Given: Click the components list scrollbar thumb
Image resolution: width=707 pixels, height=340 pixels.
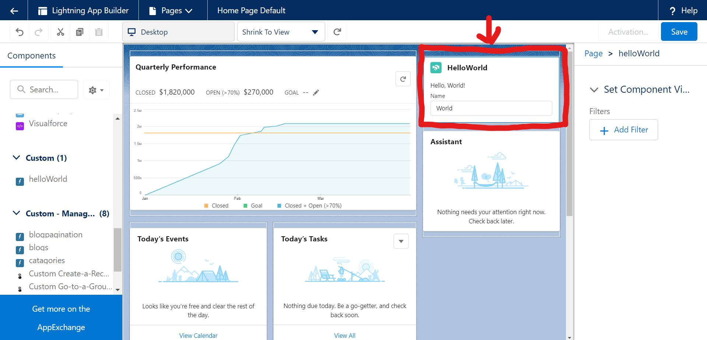Looking at the screenshot, I should [117, 249].
